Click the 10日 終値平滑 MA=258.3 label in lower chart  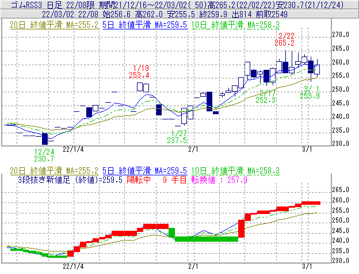pos(235,171)
